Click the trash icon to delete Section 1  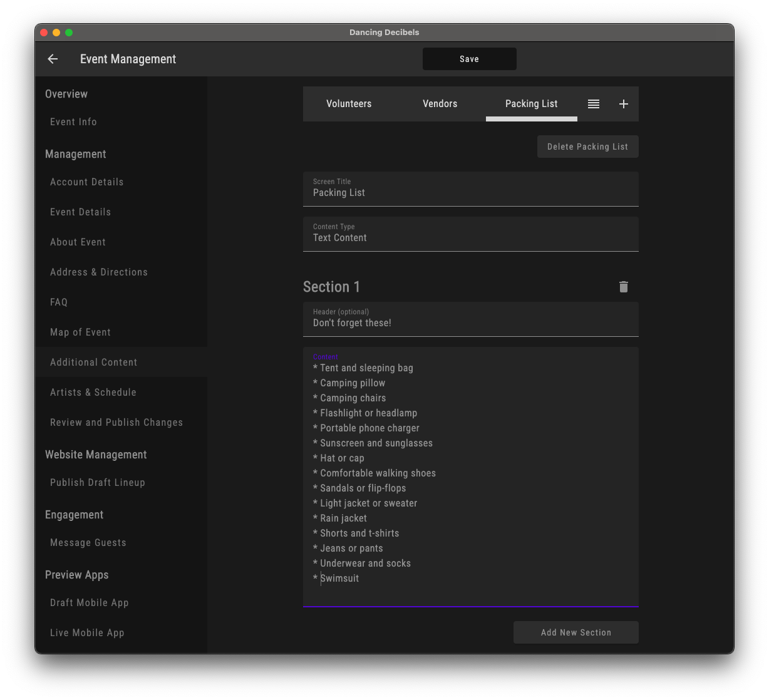click(624, 287)
